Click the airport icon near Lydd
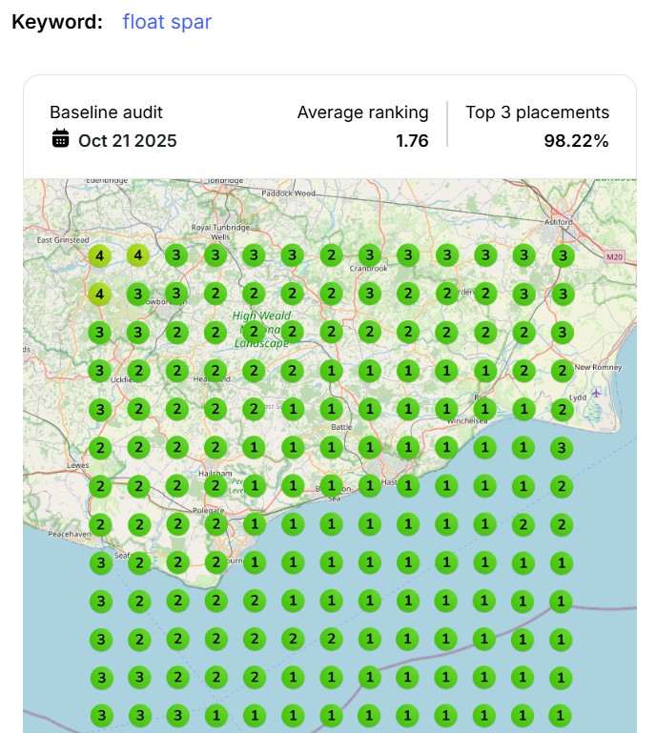Viewport: 656px width, 733px height. pyautogui.click(x=597, y=393)
